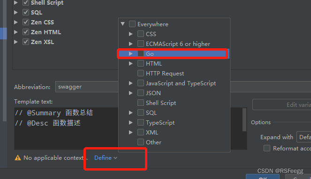Open the Expand with dropdown

pos(303,137)
